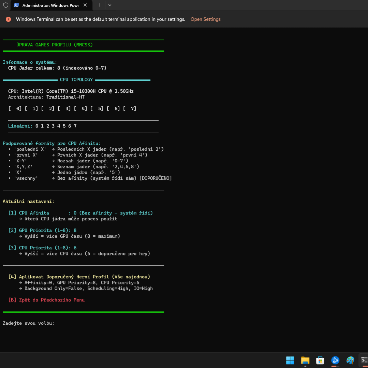Click the [B] Zpět do Předchozího Menu line

(46, 300)
